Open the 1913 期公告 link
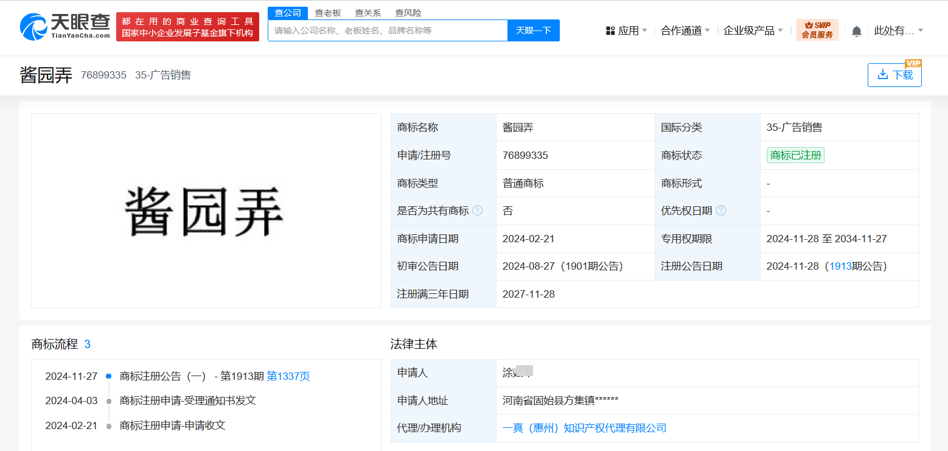The image size is (948, 451). (x=840, y=266)
